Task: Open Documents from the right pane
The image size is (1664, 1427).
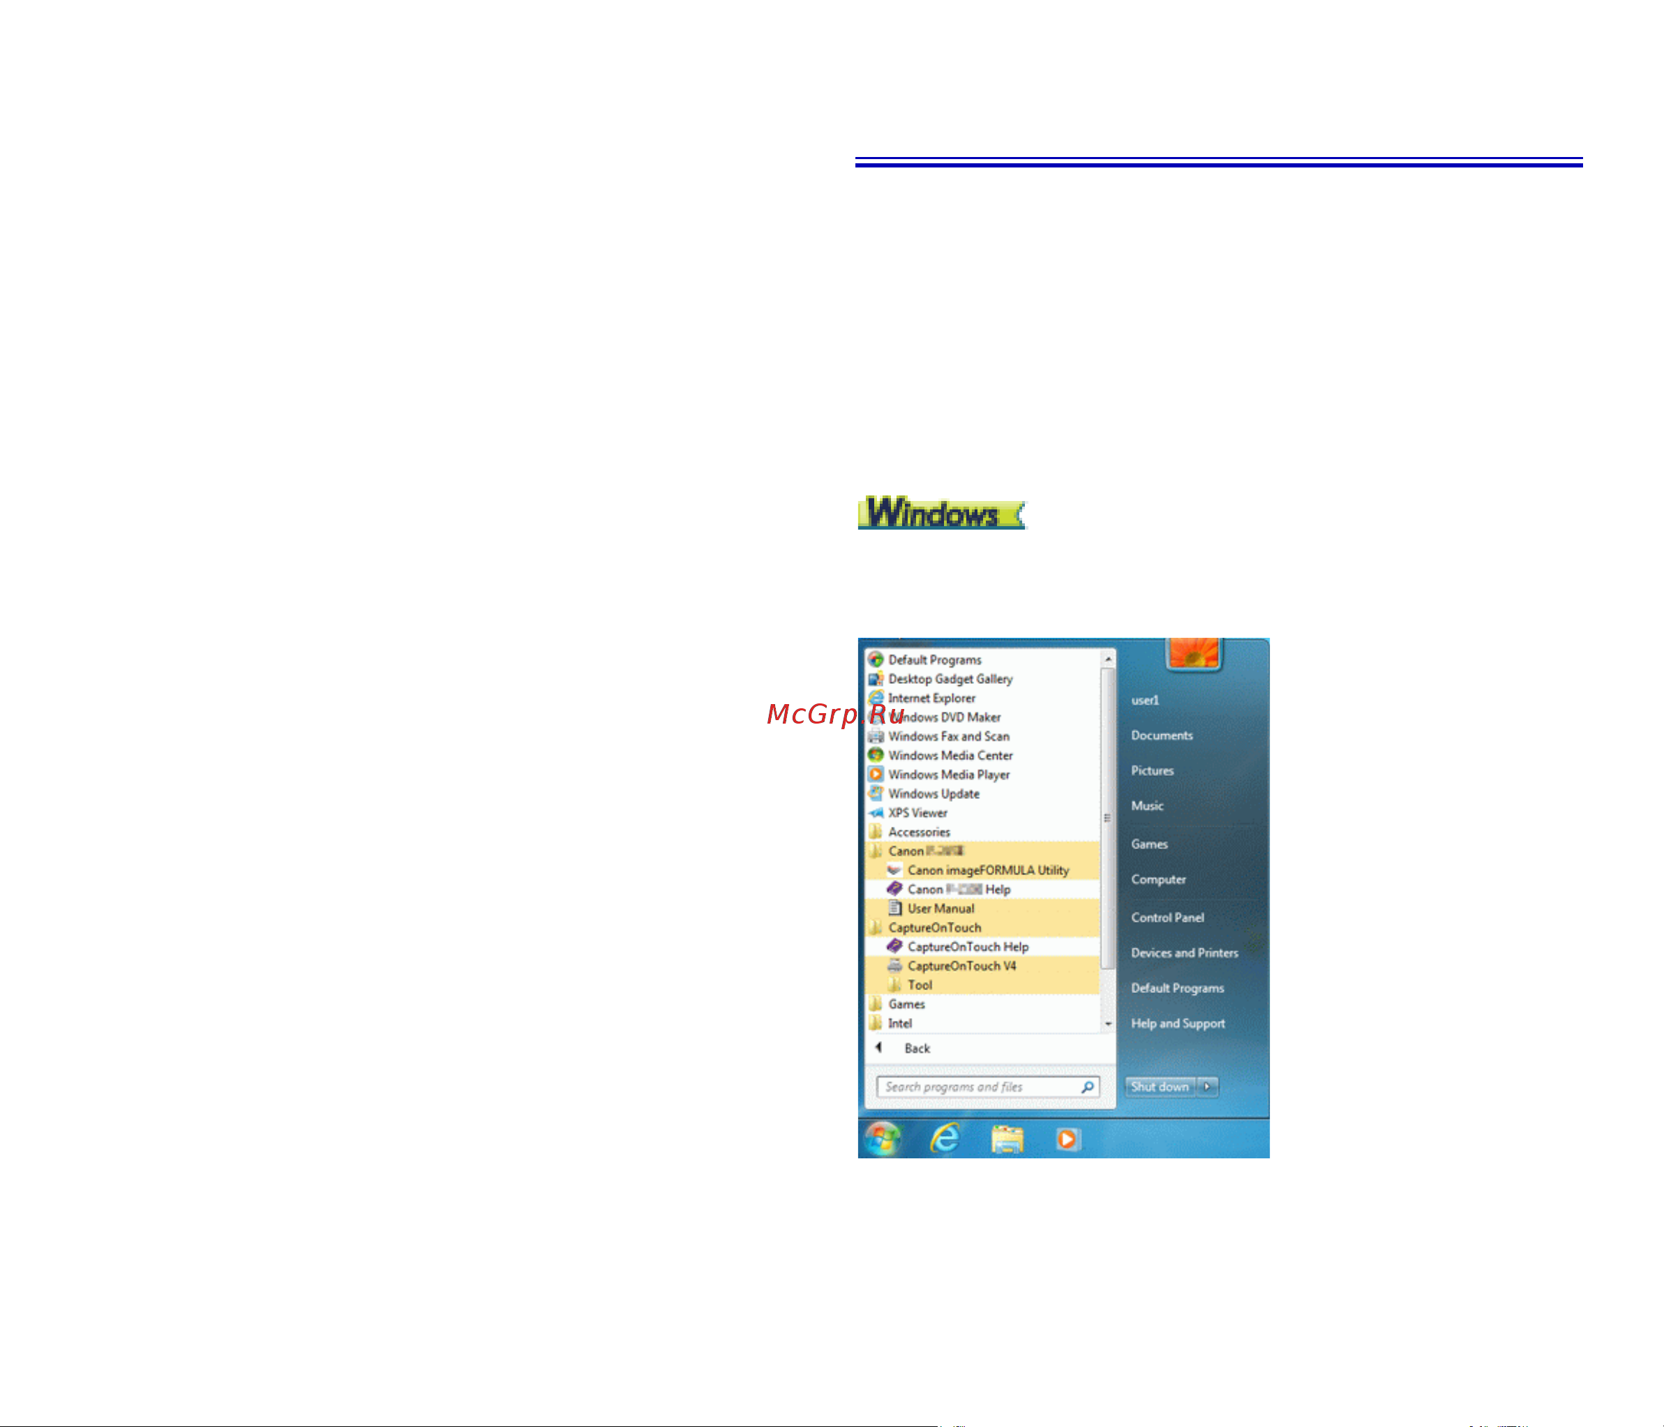Action: [x=1161, y=735]
